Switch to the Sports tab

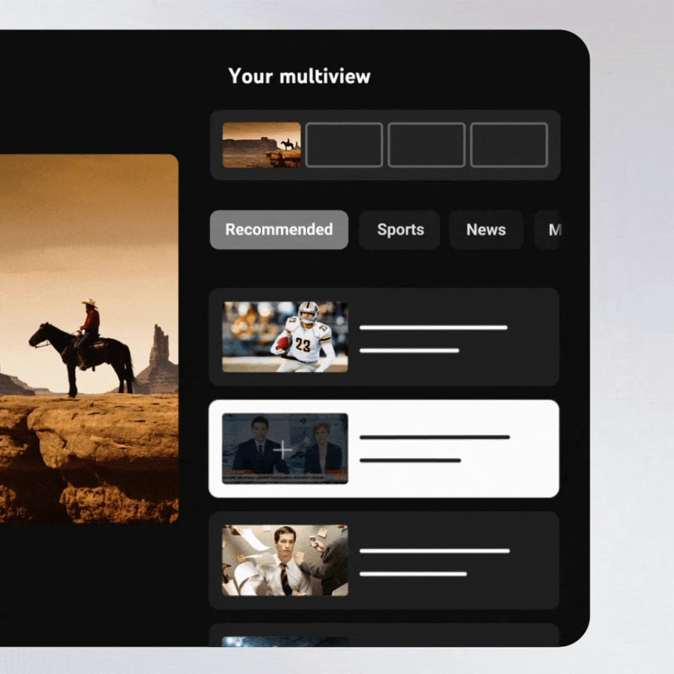400,230
